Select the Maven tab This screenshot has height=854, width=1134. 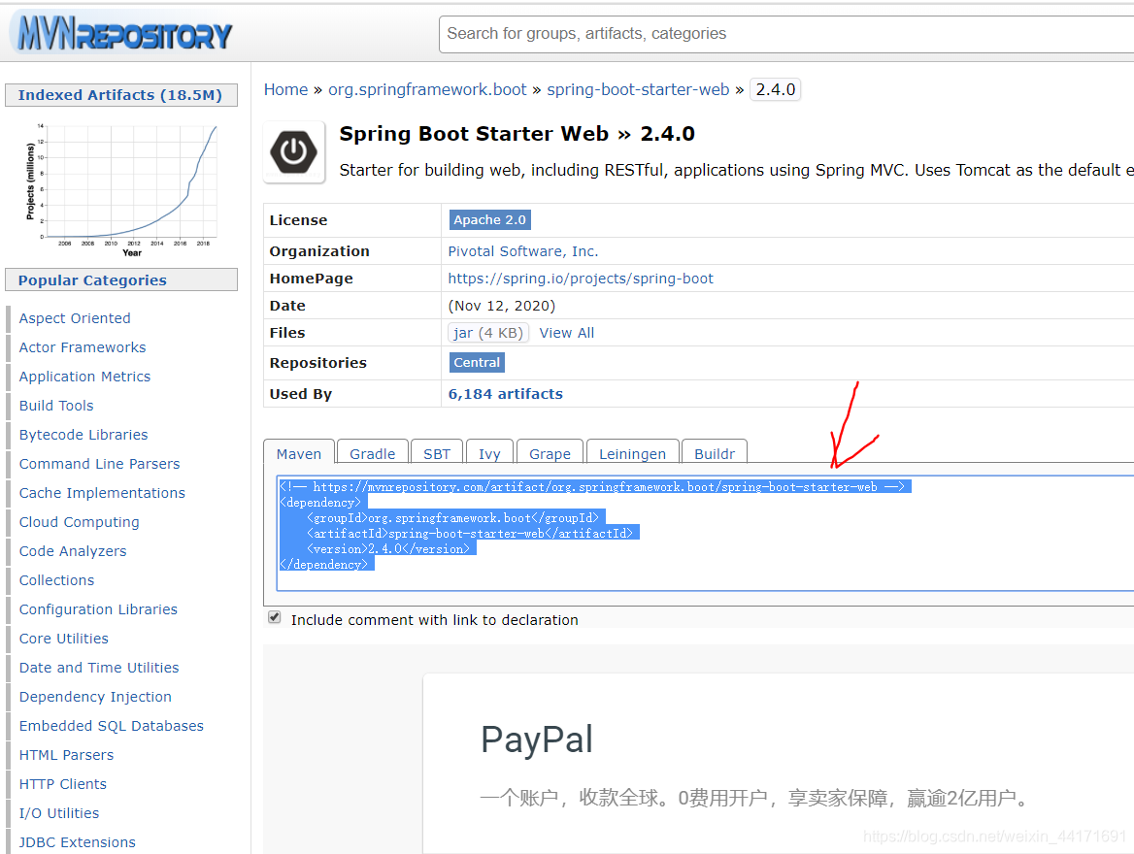(x=299, y=453)
